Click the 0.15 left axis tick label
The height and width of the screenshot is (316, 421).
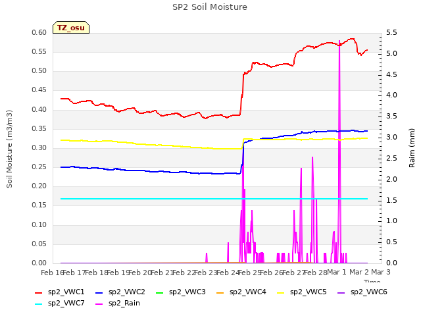[39, 205]
